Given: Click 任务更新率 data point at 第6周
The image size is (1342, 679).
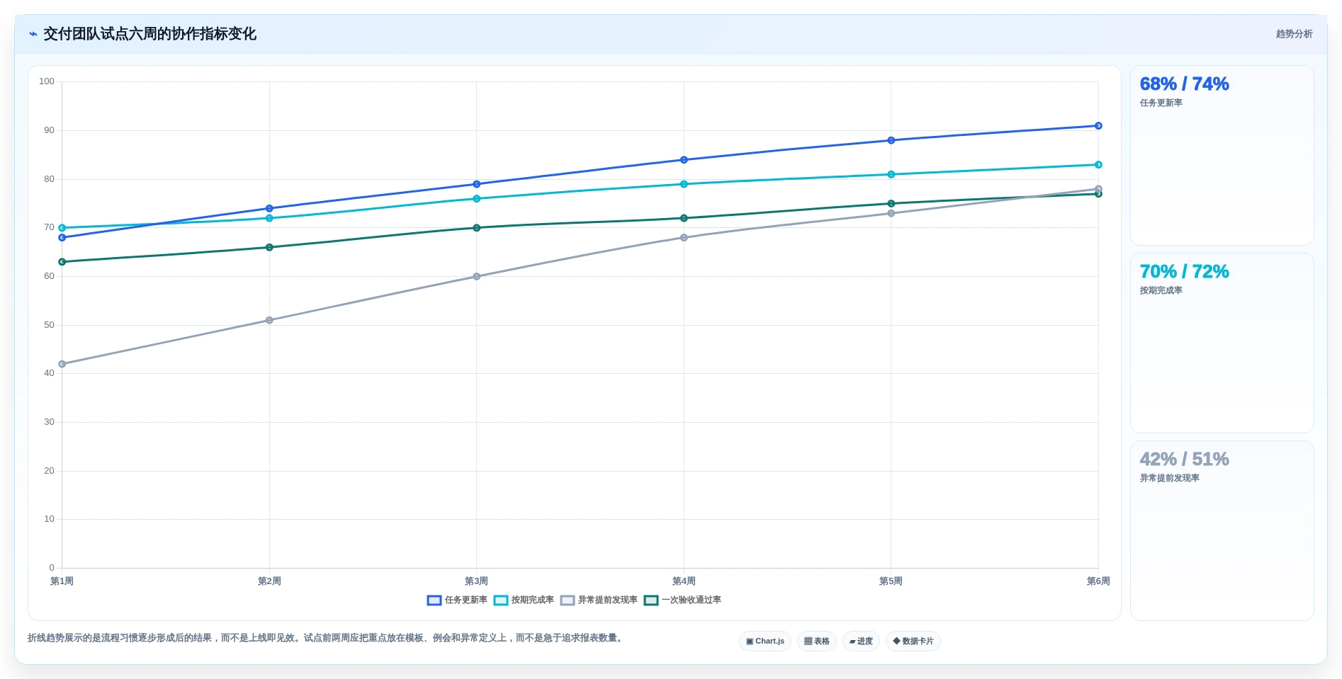Looking at the screenshot, I should pos(1098,126).
